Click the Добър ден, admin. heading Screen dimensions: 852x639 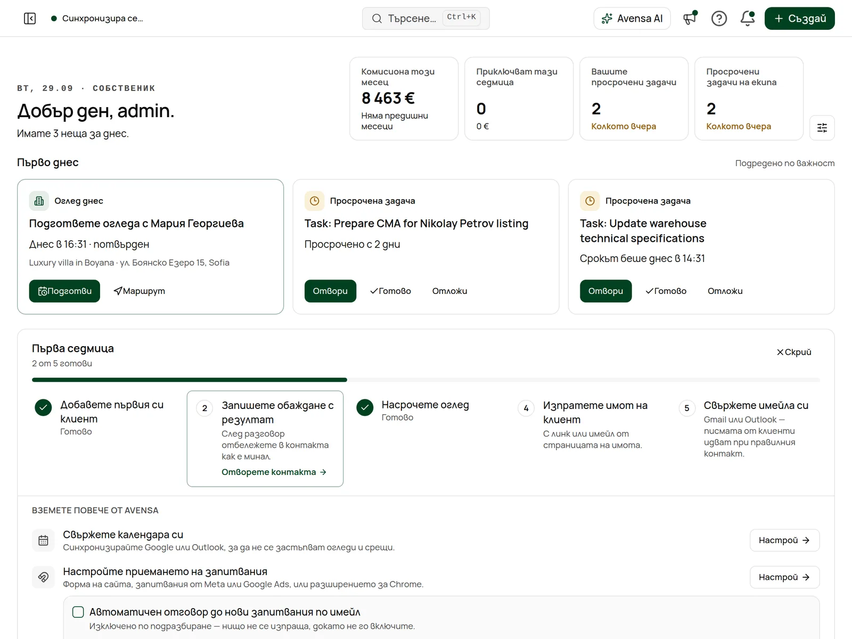click(x=96, y=111)
